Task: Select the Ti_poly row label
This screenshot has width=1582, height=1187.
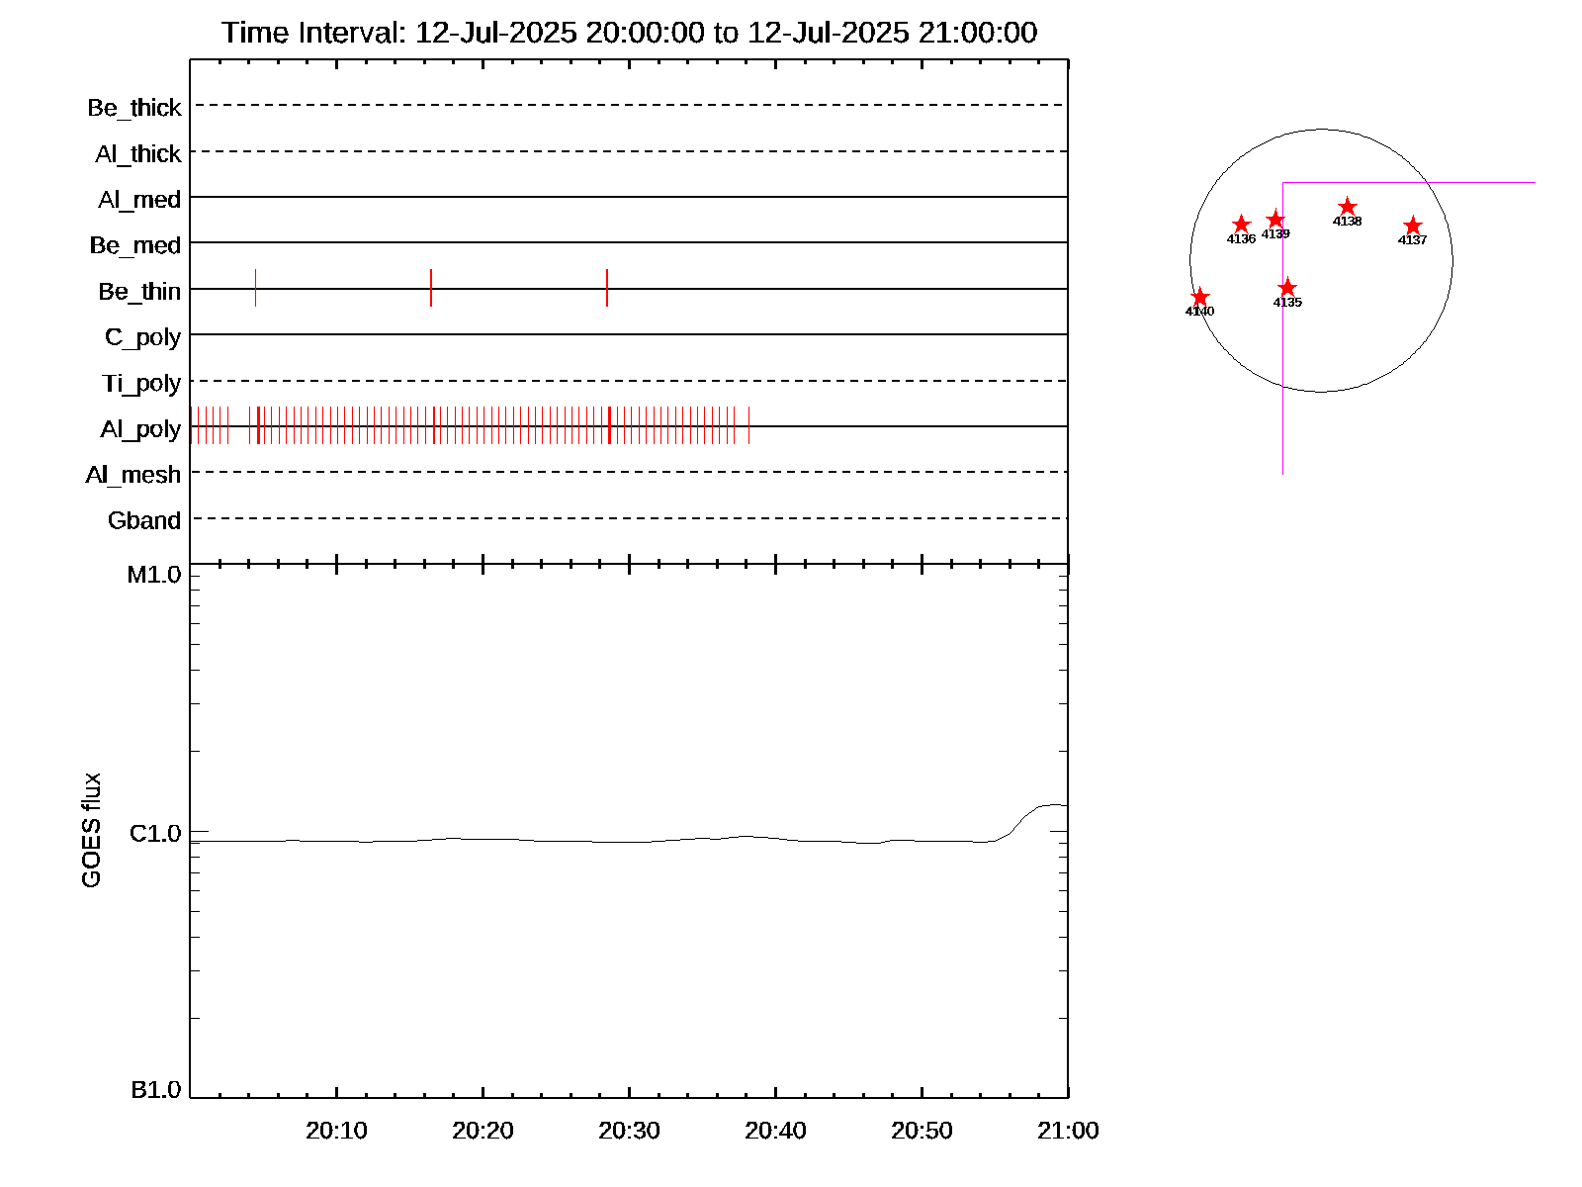Action: pos(141,383)
